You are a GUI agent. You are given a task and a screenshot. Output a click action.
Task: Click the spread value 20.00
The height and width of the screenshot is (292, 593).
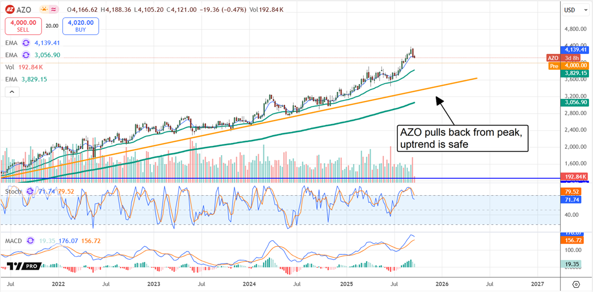(52, 26)
